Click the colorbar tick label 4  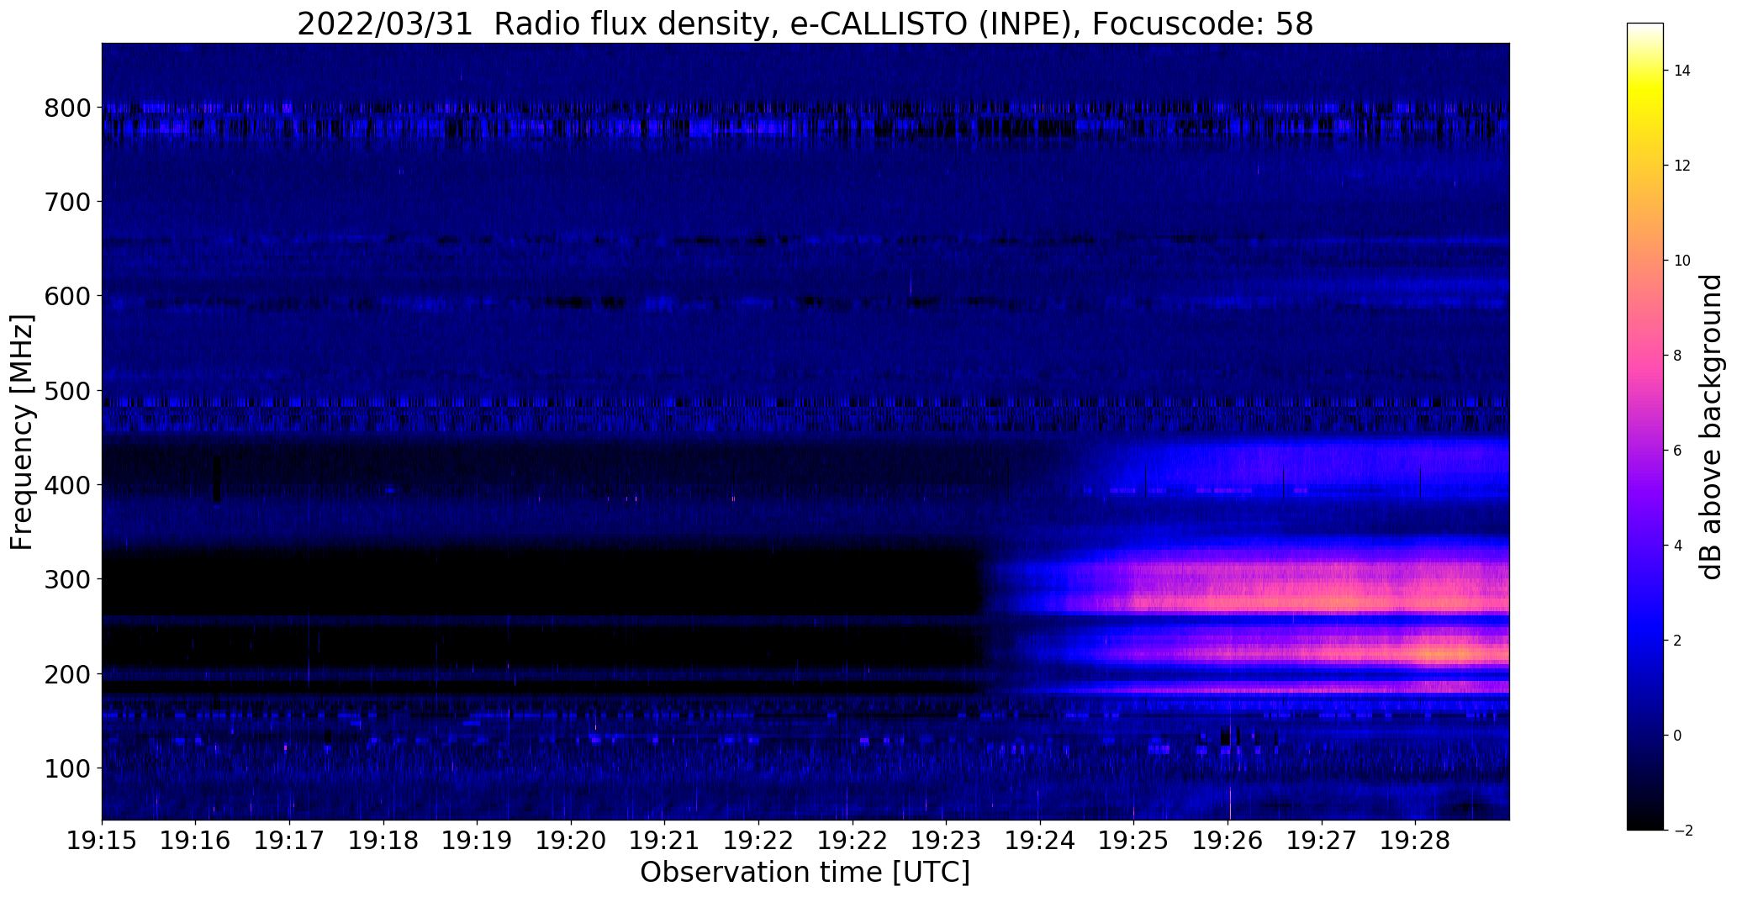(1678, 546)
